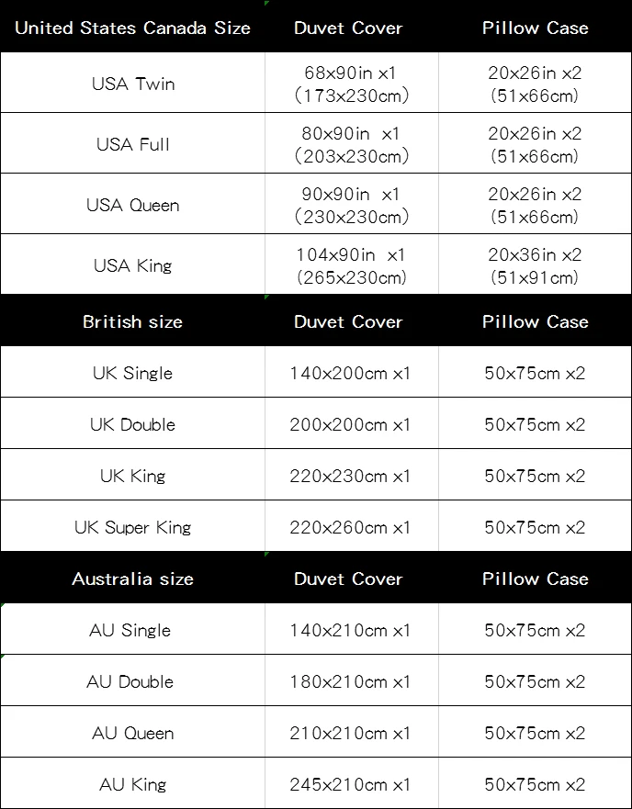Select the USA Twin row label

(x=133, y=84)
